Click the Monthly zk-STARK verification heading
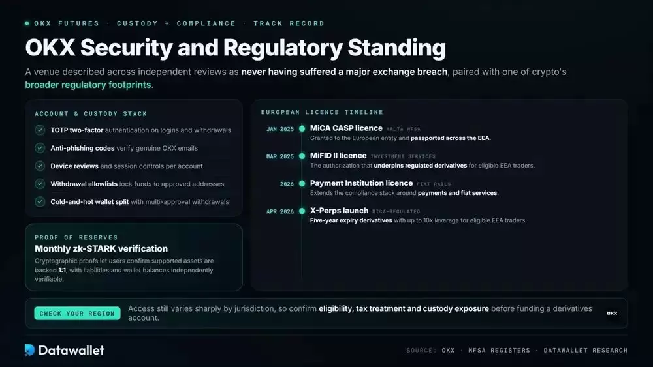Viewport: 653px width, 367px height. tap(101, 248)
